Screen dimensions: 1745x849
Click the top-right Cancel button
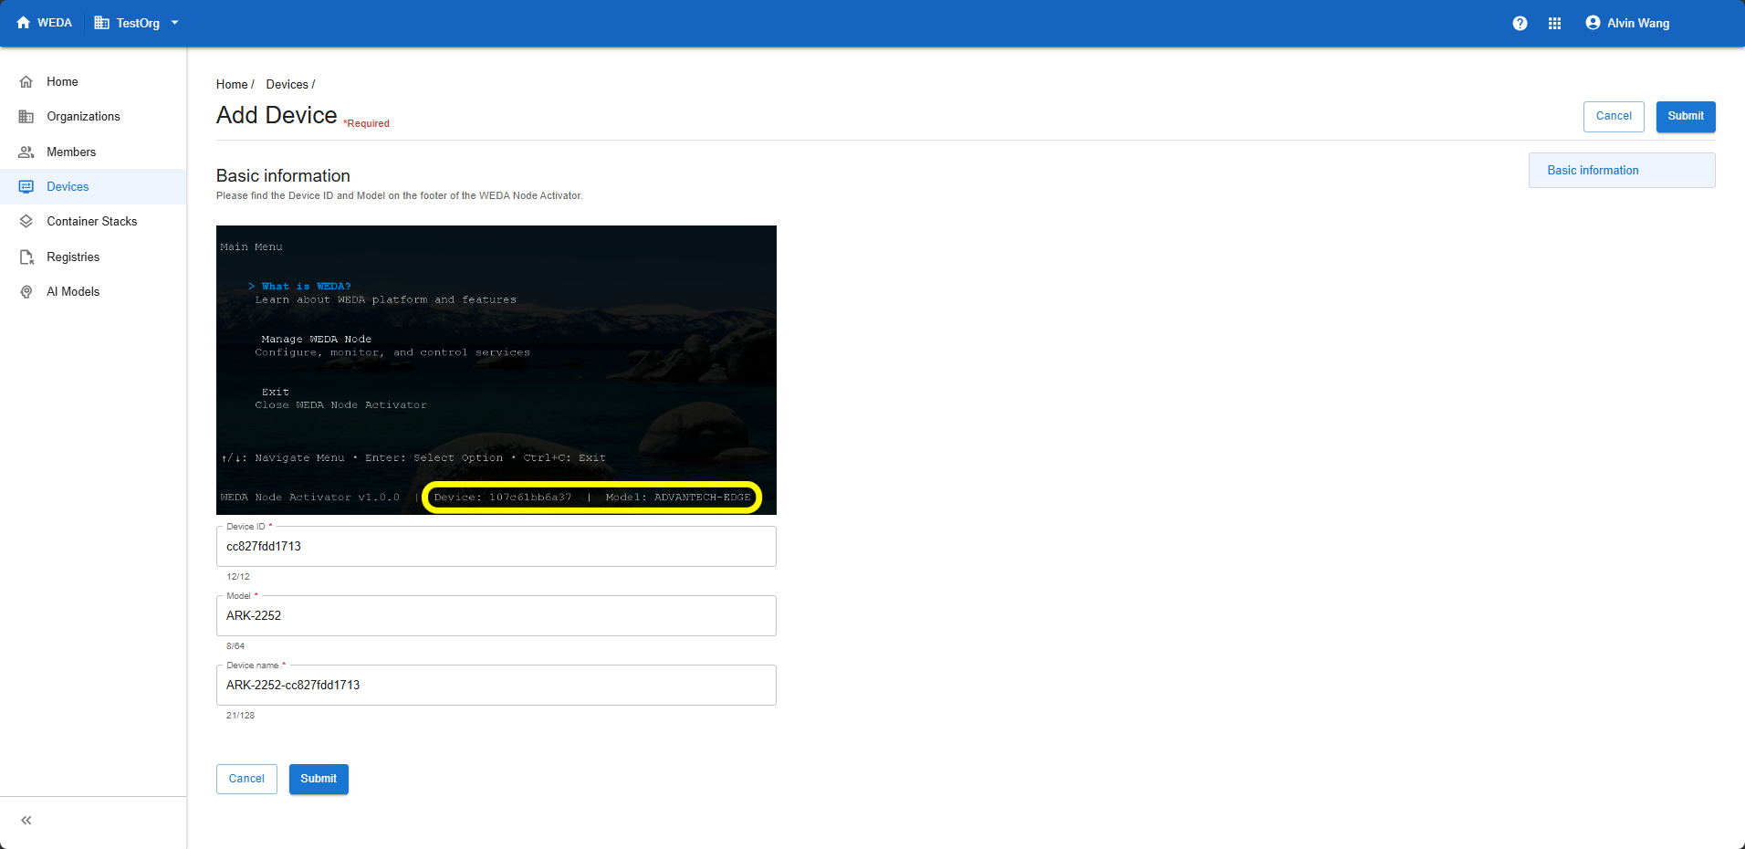(x=1614, y=116)
